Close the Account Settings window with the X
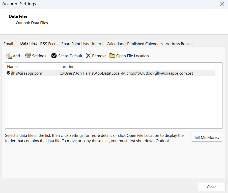Image resolution: width=228 pixels, height=193 pixels. [x=222, y=4]
